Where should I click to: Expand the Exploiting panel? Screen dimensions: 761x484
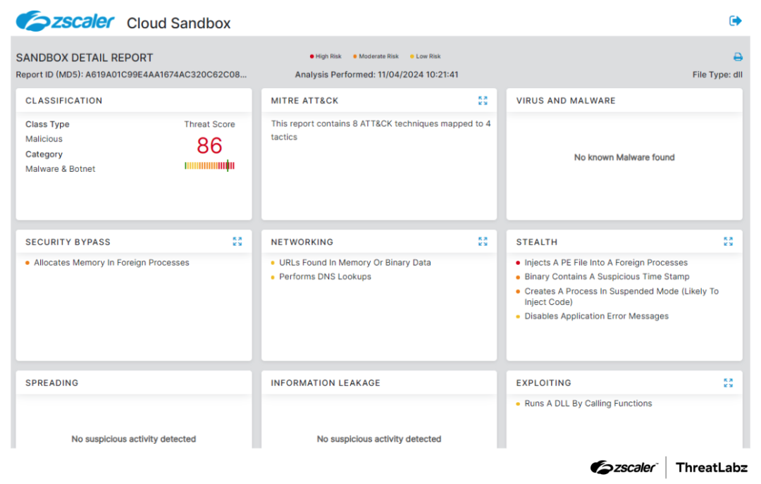(x=728, y=383)
